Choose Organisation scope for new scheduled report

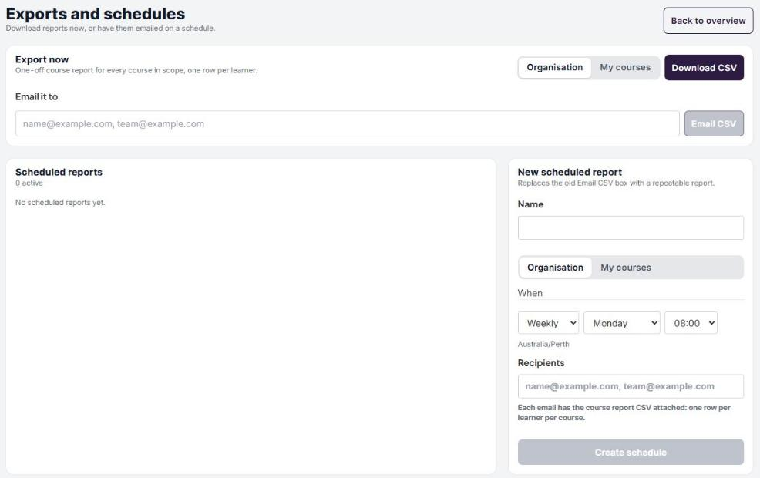coord(555,268)
